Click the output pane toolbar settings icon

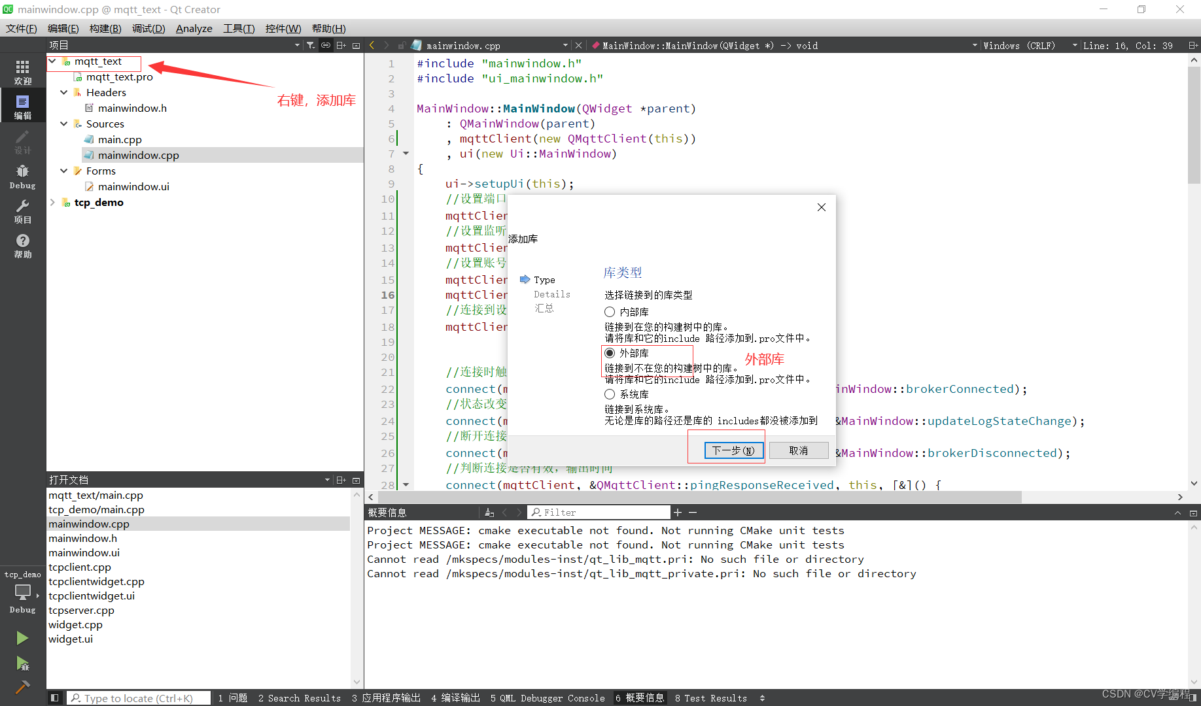489,513
